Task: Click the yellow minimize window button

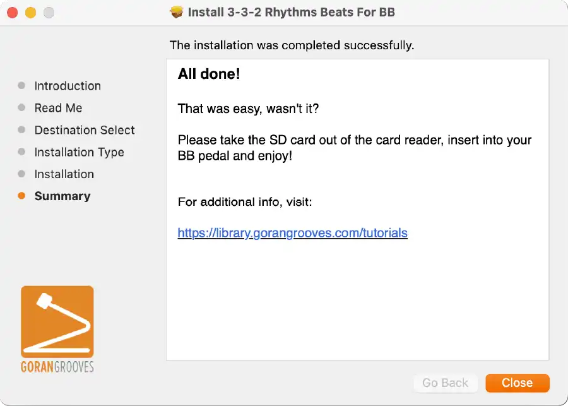Action: coord(30,13)
